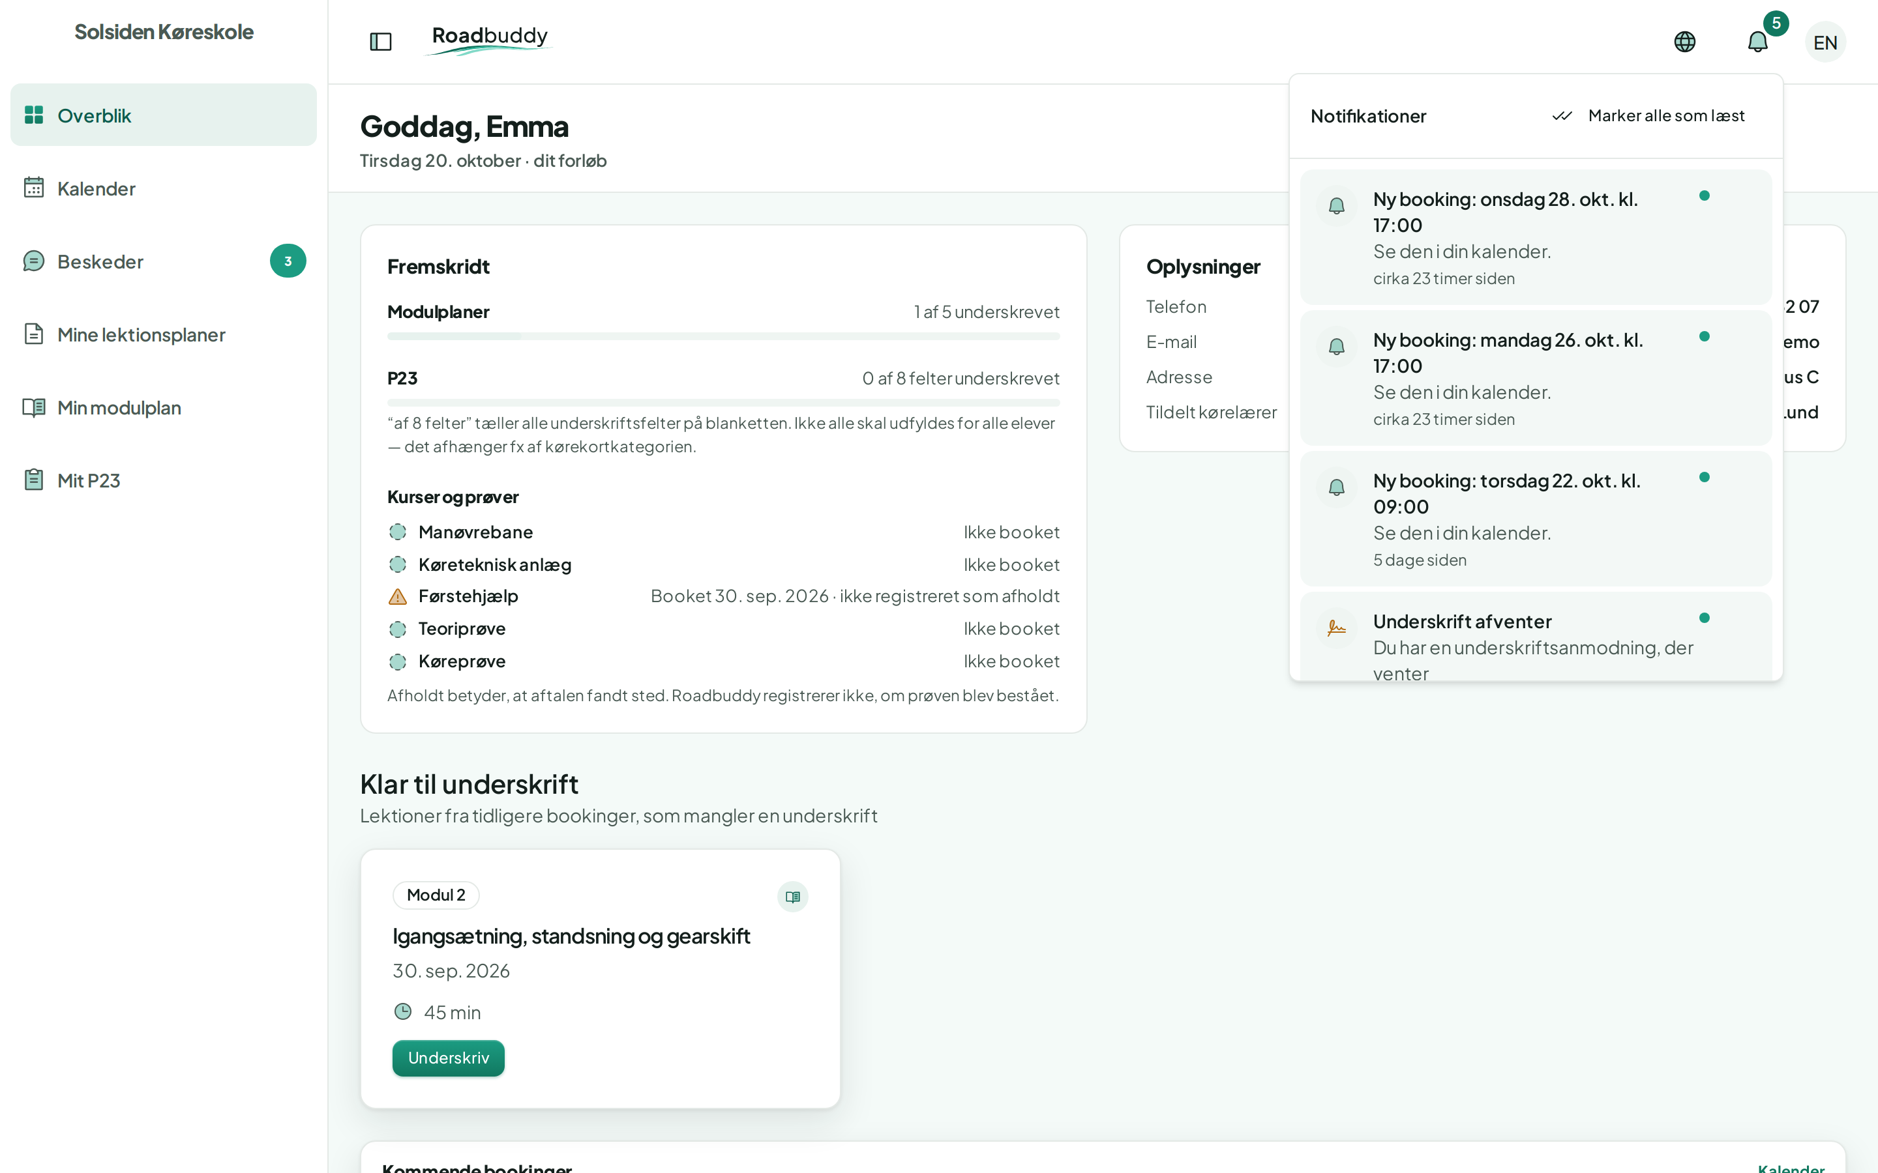This screenshot has height=1173, width=1878.
Task: Click the Klar til underskrift heading
Action: tap(469, 785)
